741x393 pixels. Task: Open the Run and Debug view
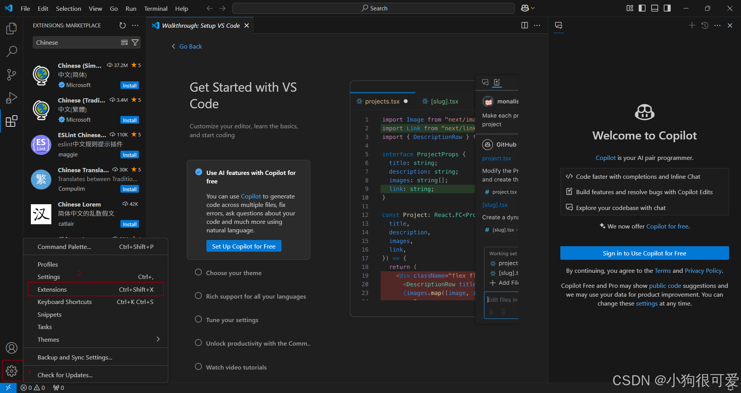(12, 98)
